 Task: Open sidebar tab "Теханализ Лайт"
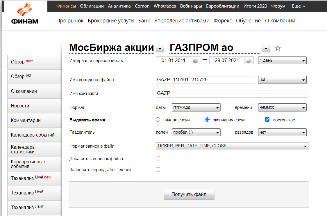tap(35, 208)
